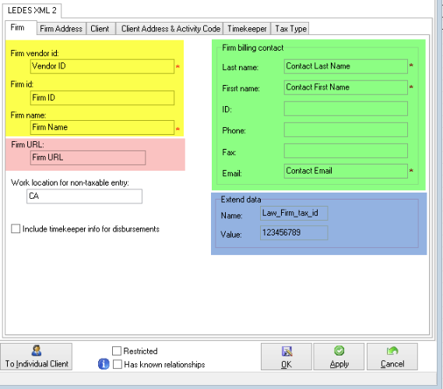This screenshot has height=389, width=443.
Task: Focus the billing contact First name field
Action: [346, 87]
